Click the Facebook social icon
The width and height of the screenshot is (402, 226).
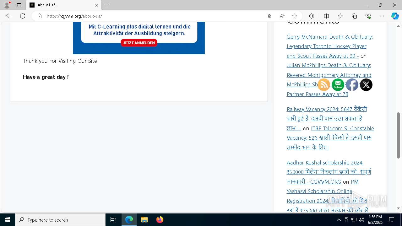[352, 85]
